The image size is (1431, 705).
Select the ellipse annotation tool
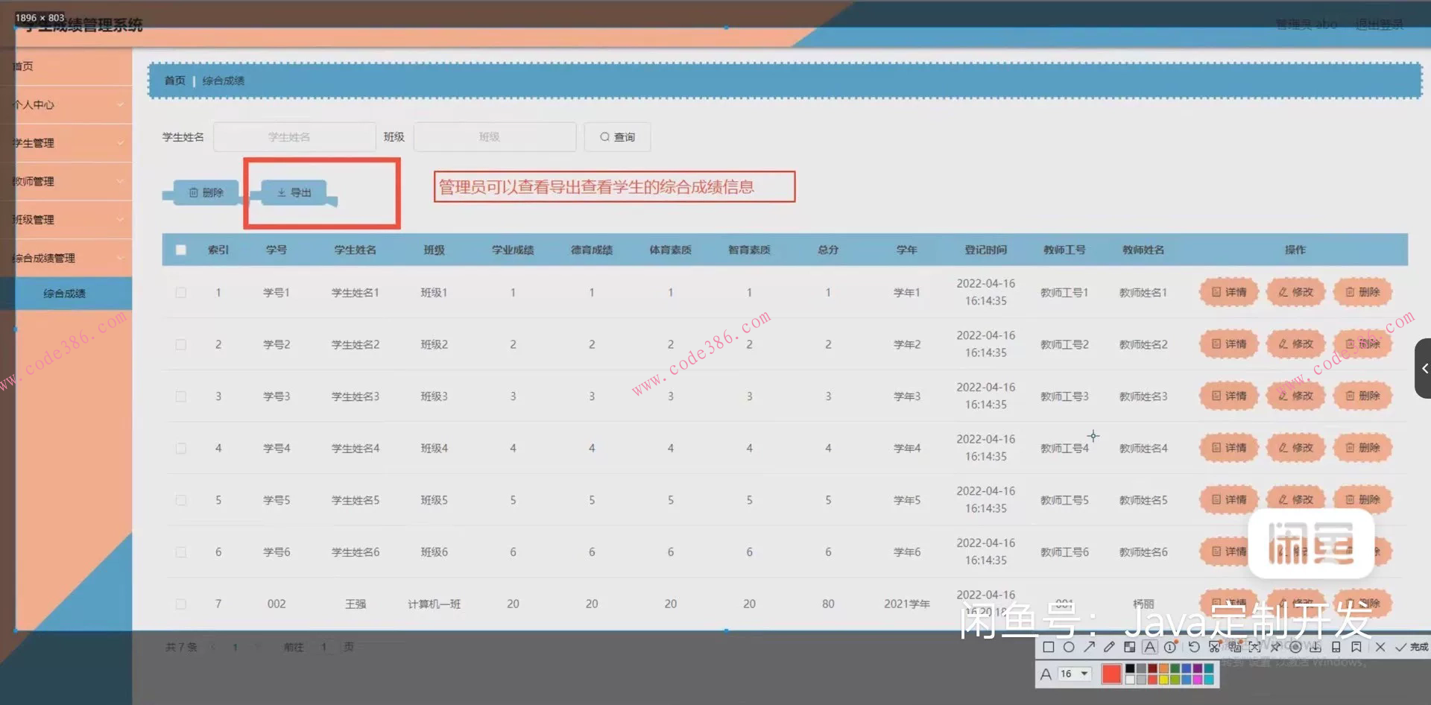point(1069,647)
